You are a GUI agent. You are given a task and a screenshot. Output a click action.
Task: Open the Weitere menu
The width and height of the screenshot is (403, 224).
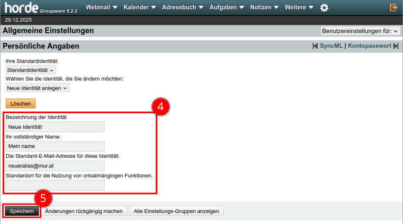click(299, 7)
